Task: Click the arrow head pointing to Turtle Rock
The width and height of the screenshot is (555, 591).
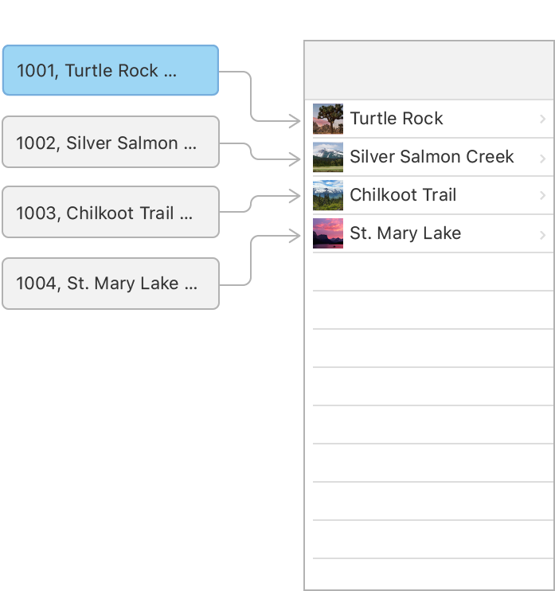Action: tap(295, 121)
